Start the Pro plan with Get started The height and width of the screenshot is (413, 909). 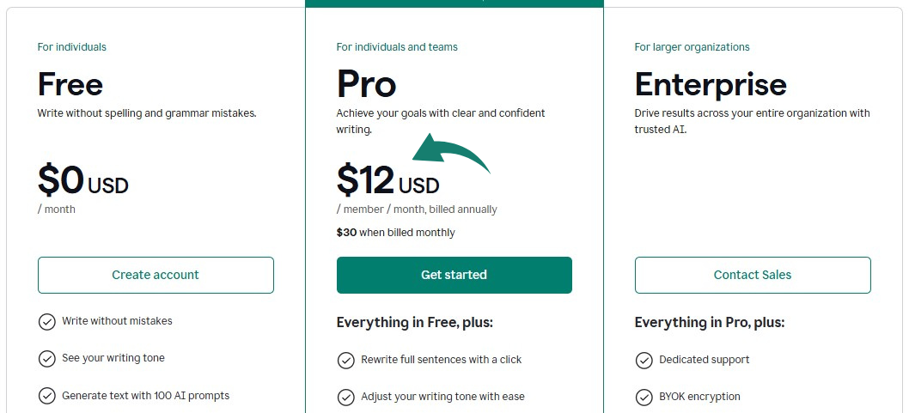(x=454, y=276)
